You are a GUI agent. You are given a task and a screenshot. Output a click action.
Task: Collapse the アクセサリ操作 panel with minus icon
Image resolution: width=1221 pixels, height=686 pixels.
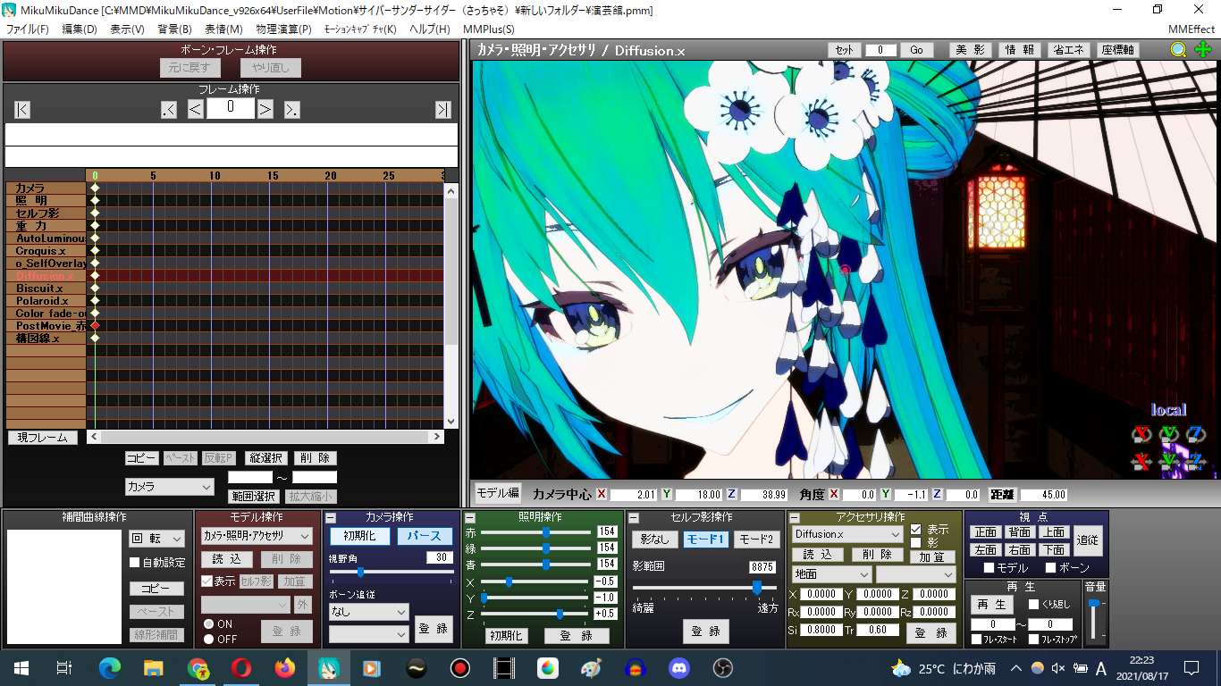[795, 518]
